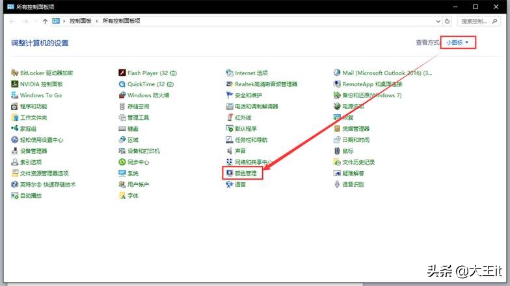Expand the chevron before 控制面板 in breadcrumb

64,21
